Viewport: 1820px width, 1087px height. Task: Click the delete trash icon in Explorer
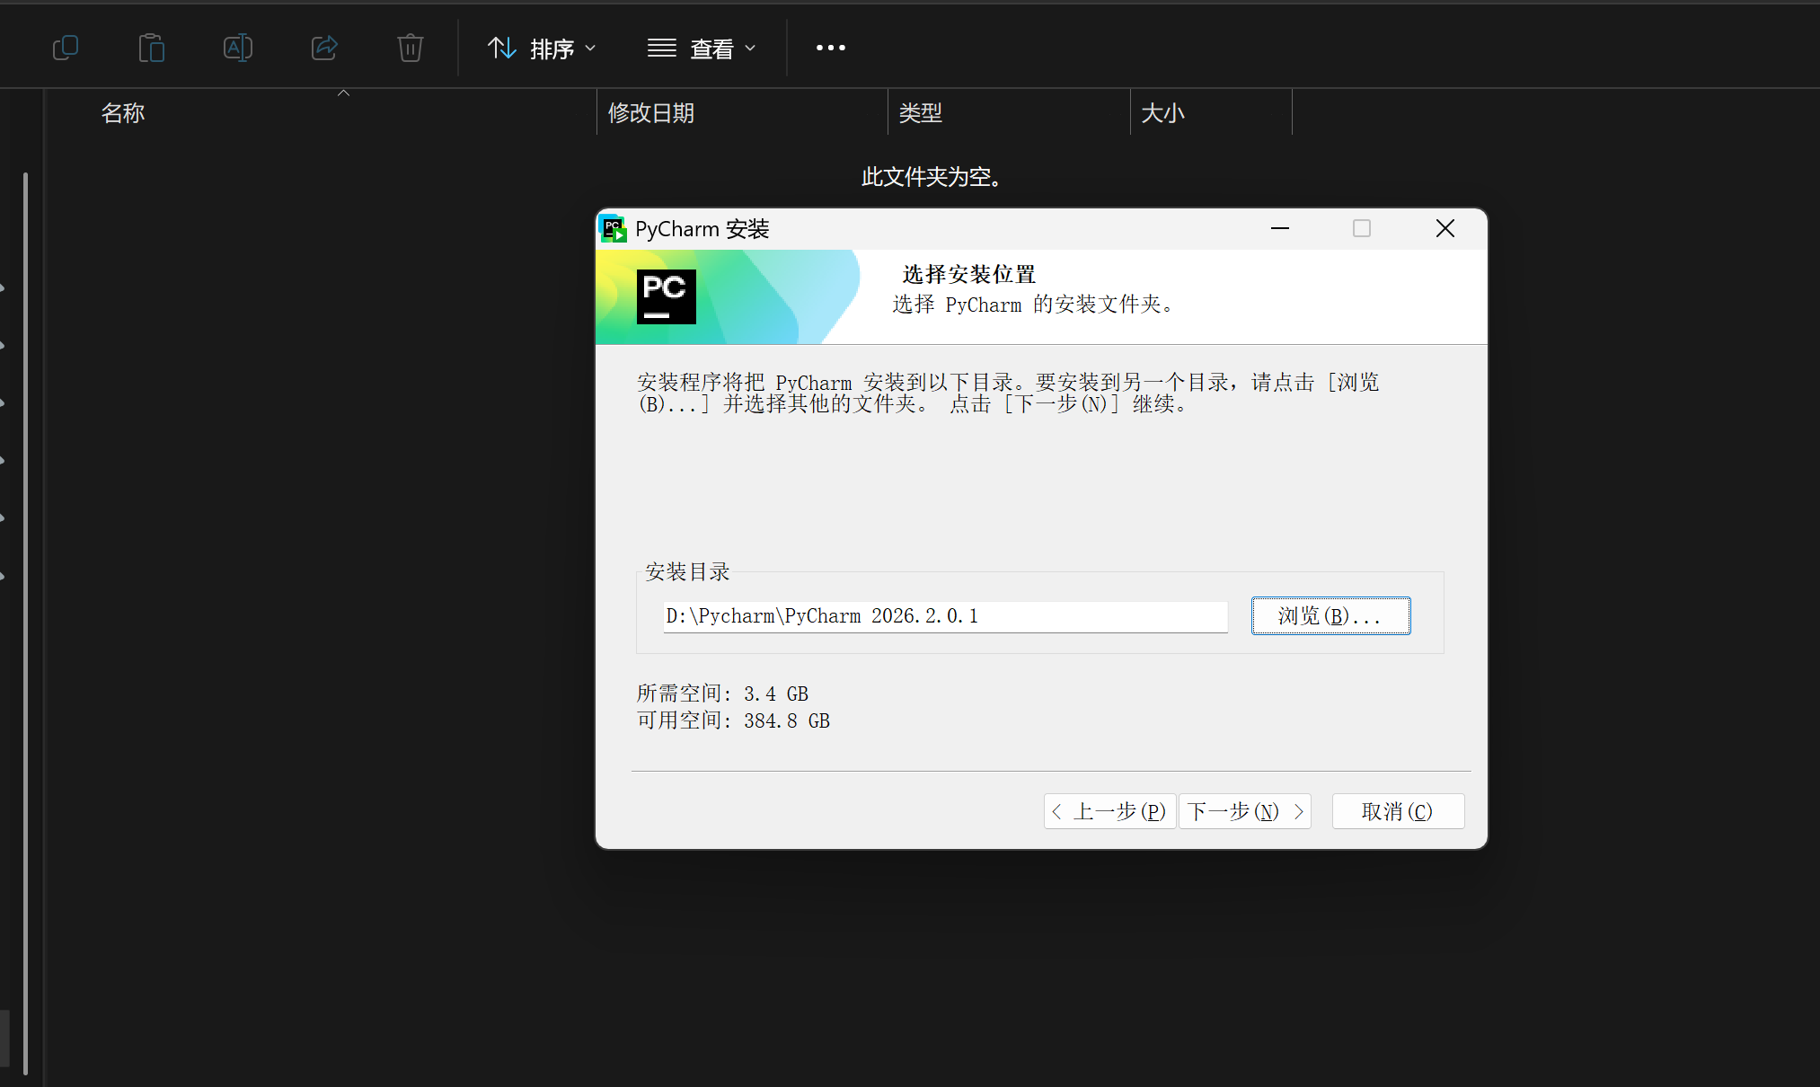tap(411, 48)
